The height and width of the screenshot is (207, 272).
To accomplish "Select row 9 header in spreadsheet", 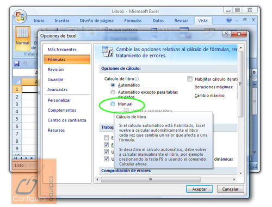I will (17, 148).
